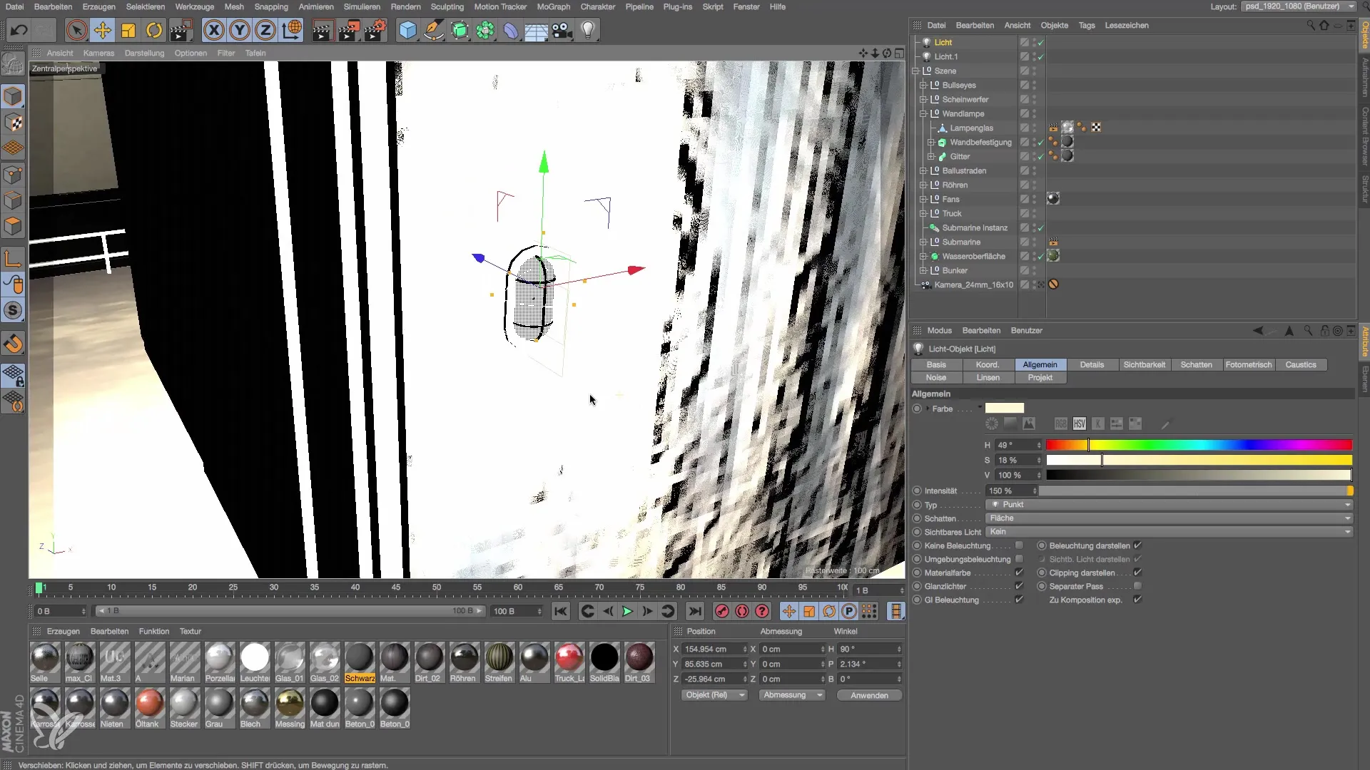Render the active view clapperboard icon
Image resolution: width=1370 pixels, height=770 pixels.
coord(323,30)
